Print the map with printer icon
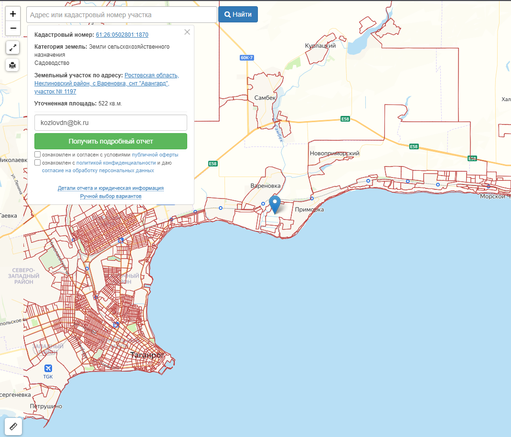Viewport: 511px width, 437px height. tap(12, 65)
